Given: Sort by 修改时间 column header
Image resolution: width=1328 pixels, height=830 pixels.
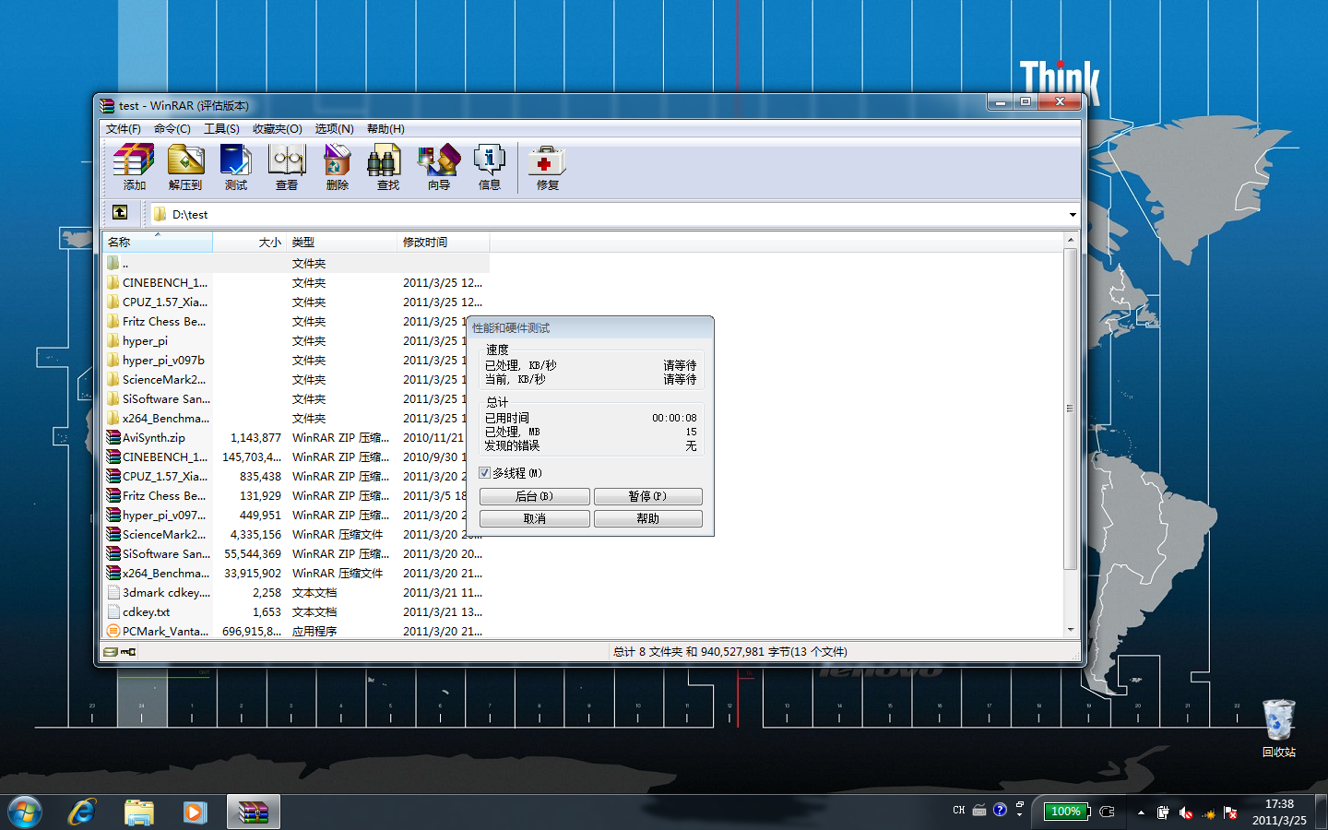Looking at the screenshot, I should pos(444,242).
